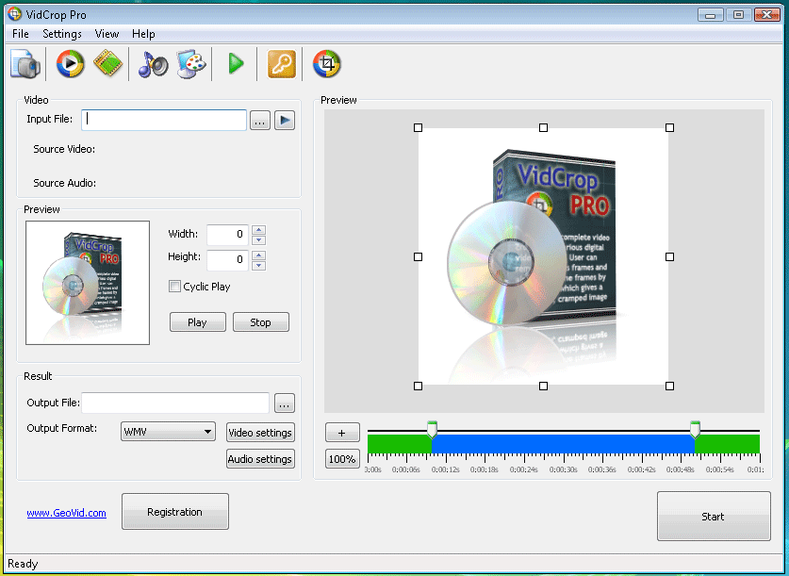Click the Start button
The width and height of the screenshot is (789, 576).
(x=714, y=516)
